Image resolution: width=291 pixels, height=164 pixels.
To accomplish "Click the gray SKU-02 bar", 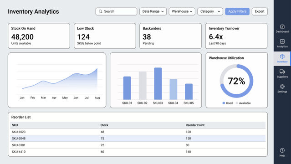I will tap(143, 86).
